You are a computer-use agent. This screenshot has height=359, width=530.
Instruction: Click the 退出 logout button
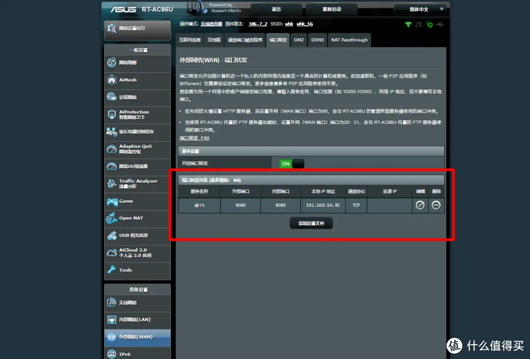point(276,9)
